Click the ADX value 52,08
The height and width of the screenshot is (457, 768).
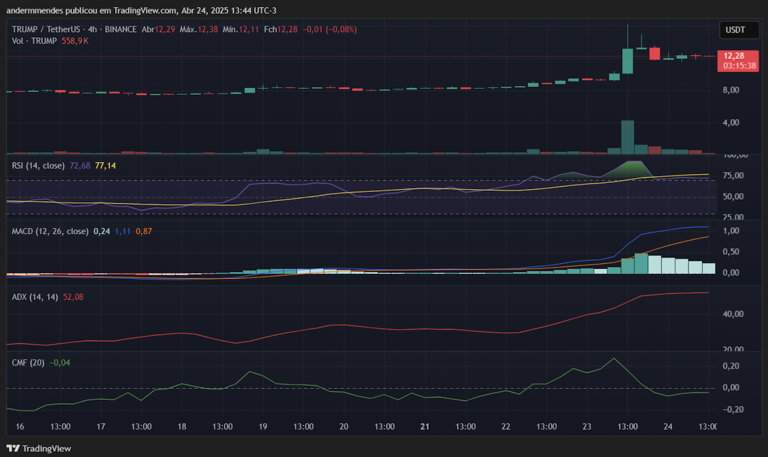coord(74,297)
